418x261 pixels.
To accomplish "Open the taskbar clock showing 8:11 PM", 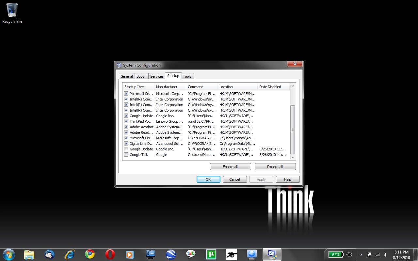I will [x=401, y=255].
